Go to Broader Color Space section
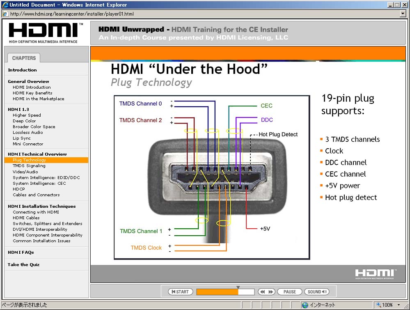 tap(34, 126)
